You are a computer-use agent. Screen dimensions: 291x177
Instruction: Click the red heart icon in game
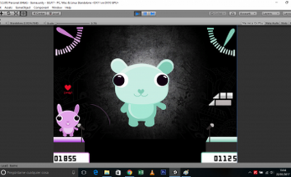68,87
